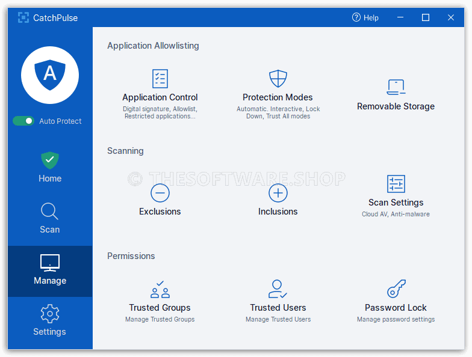Viewport: 472px width, 357px height.
Task: Click the CatchPulse logo icon in title bar
Action: [x=23, y=18]
